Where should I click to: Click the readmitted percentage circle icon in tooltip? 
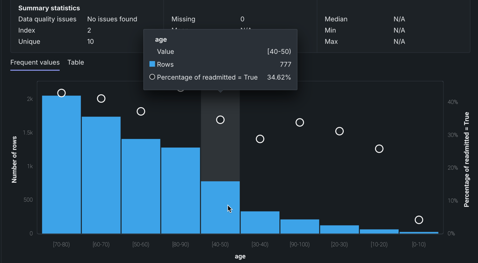pyautogui.click(x=152, y=77)
